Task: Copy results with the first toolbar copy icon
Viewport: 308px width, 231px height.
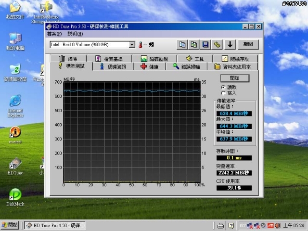Action: pos(182,45)
